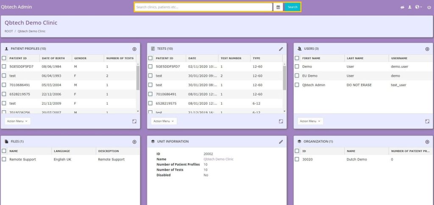Check patient profile 5GE5DDF5FD7 row
This screenshot has height=205, width=434.
pyautogui.click(x=4, y=66)
